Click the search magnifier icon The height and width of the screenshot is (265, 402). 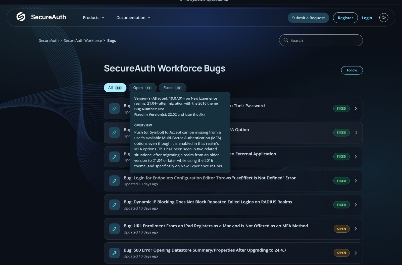point(286,40)
